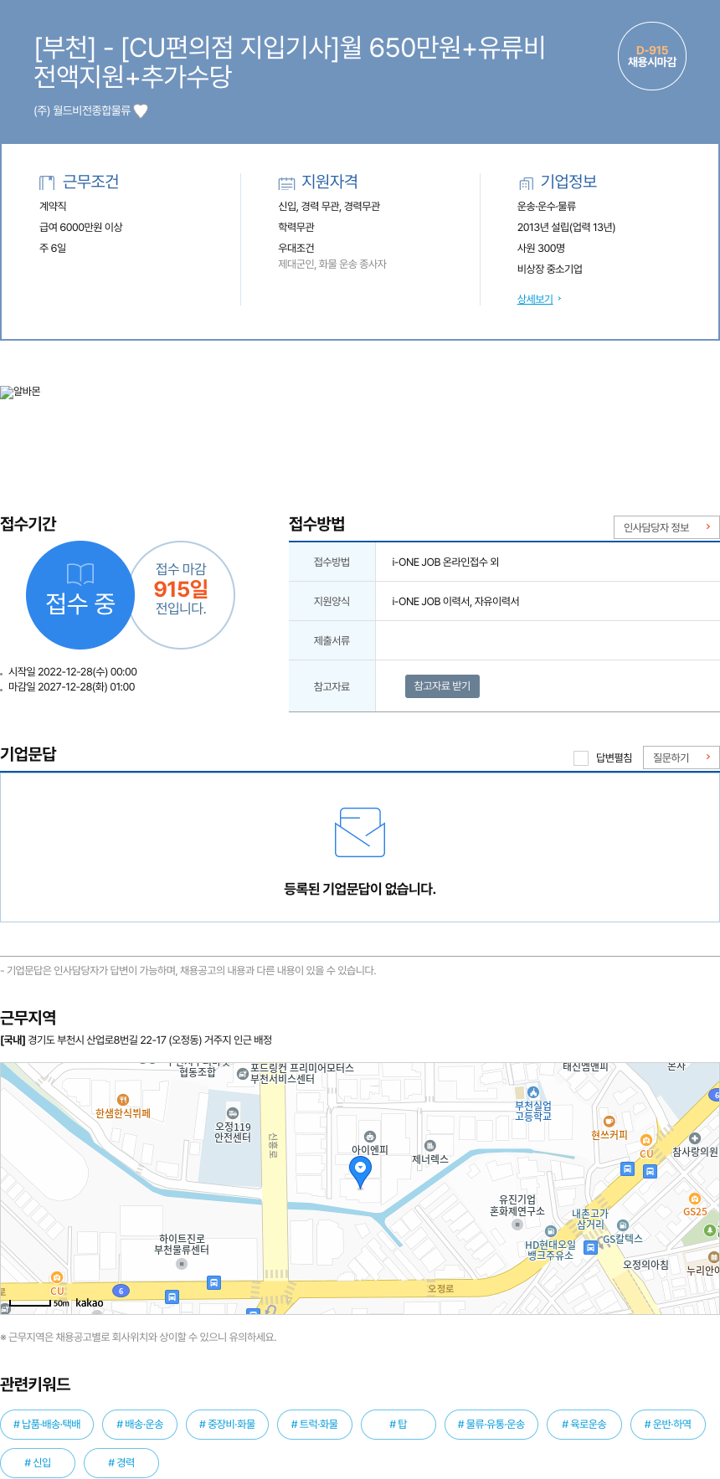Viewport: 720px width, 1479px height.
Task: Click the job title heading text
Action: tap(290, 61)
